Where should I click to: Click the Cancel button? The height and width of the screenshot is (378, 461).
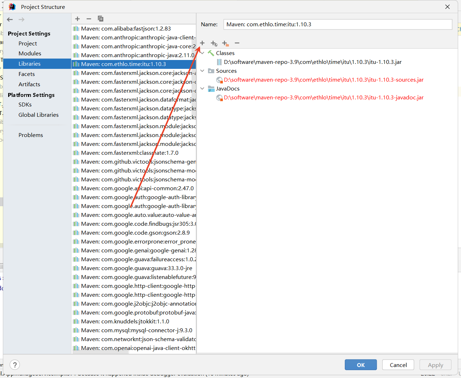(x=398, y=365)
